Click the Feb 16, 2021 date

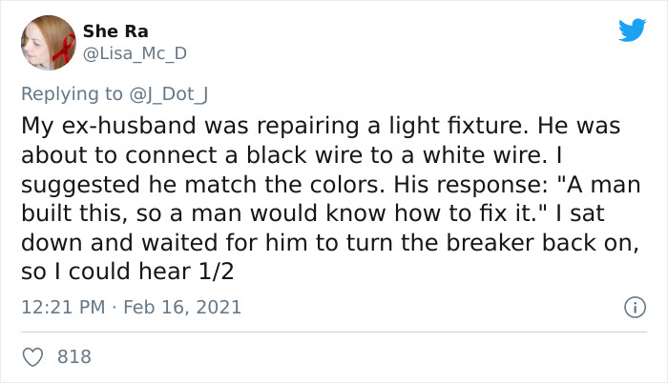coord(188,308)
